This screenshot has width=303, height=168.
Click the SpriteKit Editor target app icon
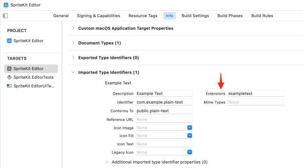[x=9, y=69]
